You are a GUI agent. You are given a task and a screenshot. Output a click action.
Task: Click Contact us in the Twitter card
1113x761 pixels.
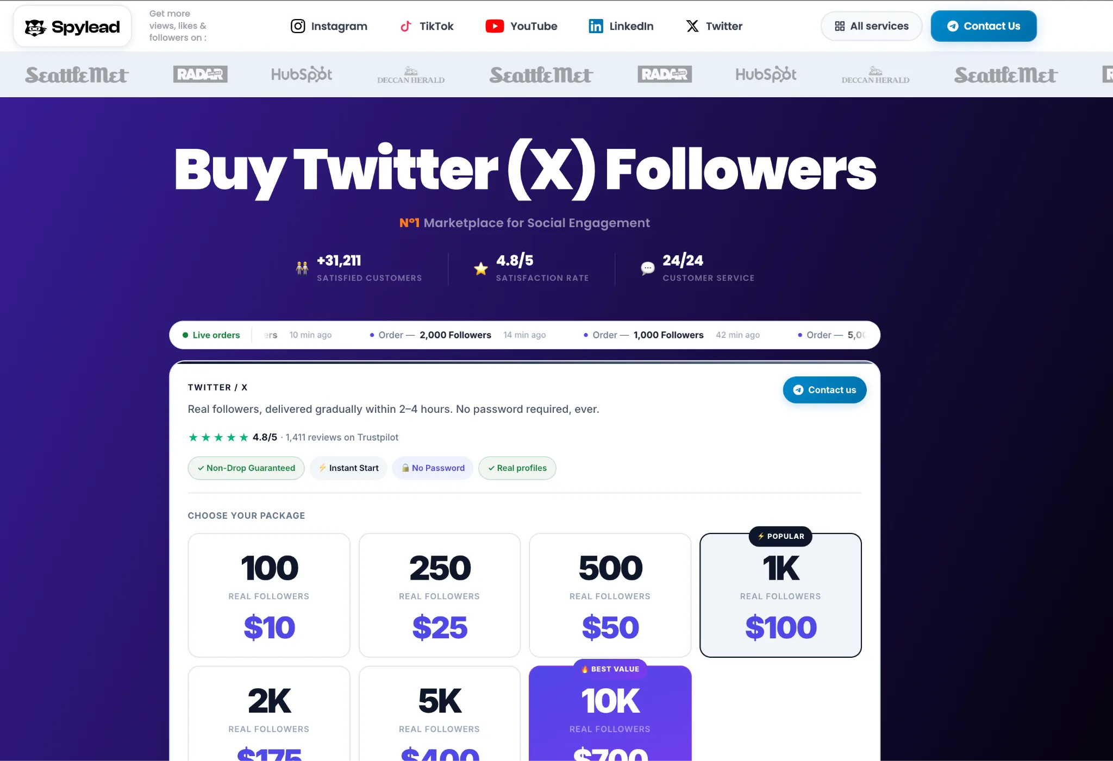824,390
